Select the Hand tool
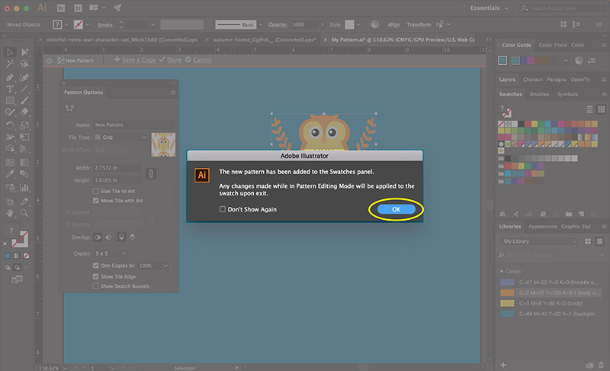610x371 pixels. tap(10, 213)
